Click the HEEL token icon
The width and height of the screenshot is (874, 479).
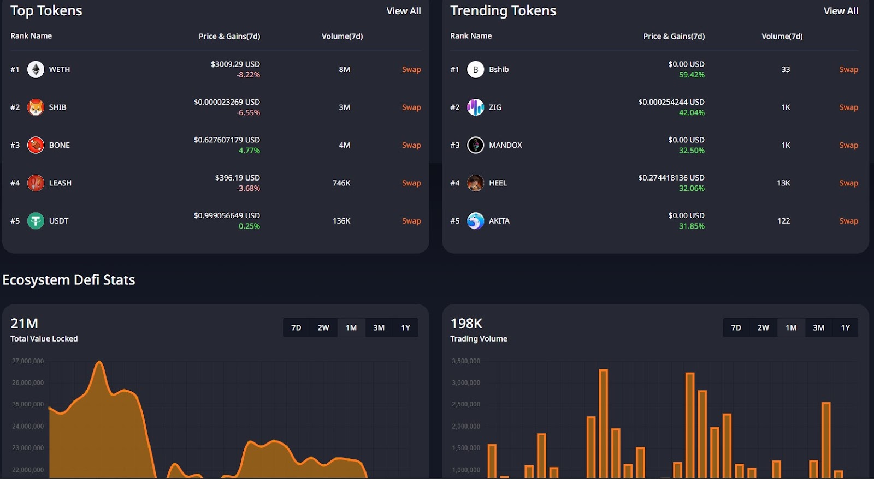pyautogui.click(x=475, y=183)
